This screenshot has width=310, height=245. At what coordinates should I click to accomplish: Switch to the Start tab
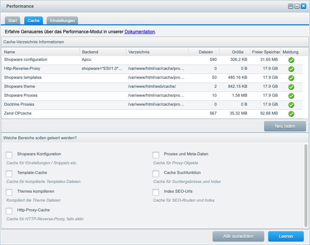click(x=12, y=21)
